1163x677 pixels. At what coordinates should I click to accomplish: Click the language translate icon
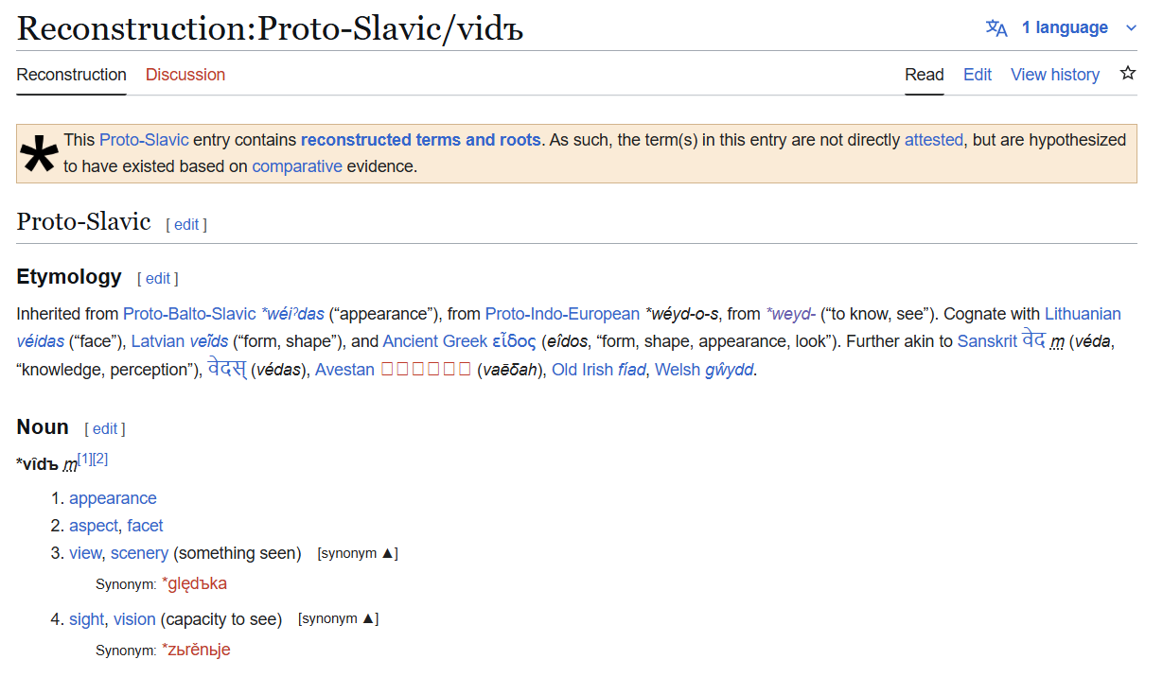tap(996, 27)
